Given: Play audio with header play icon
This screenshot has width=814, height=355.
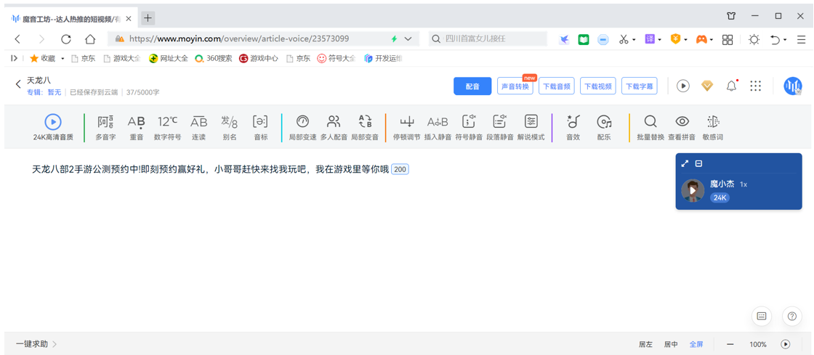Looking at the screenshot, I should click(x=682, y=86).
